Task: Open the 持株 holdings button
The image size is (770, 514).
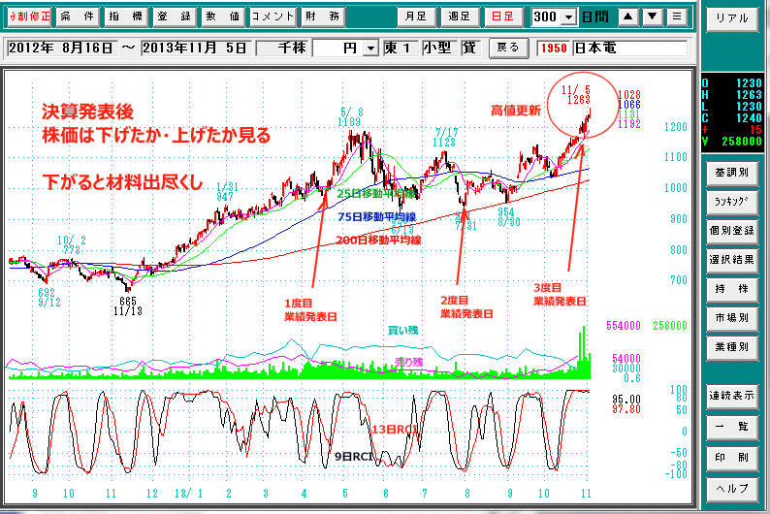Action: click(732, 289)
